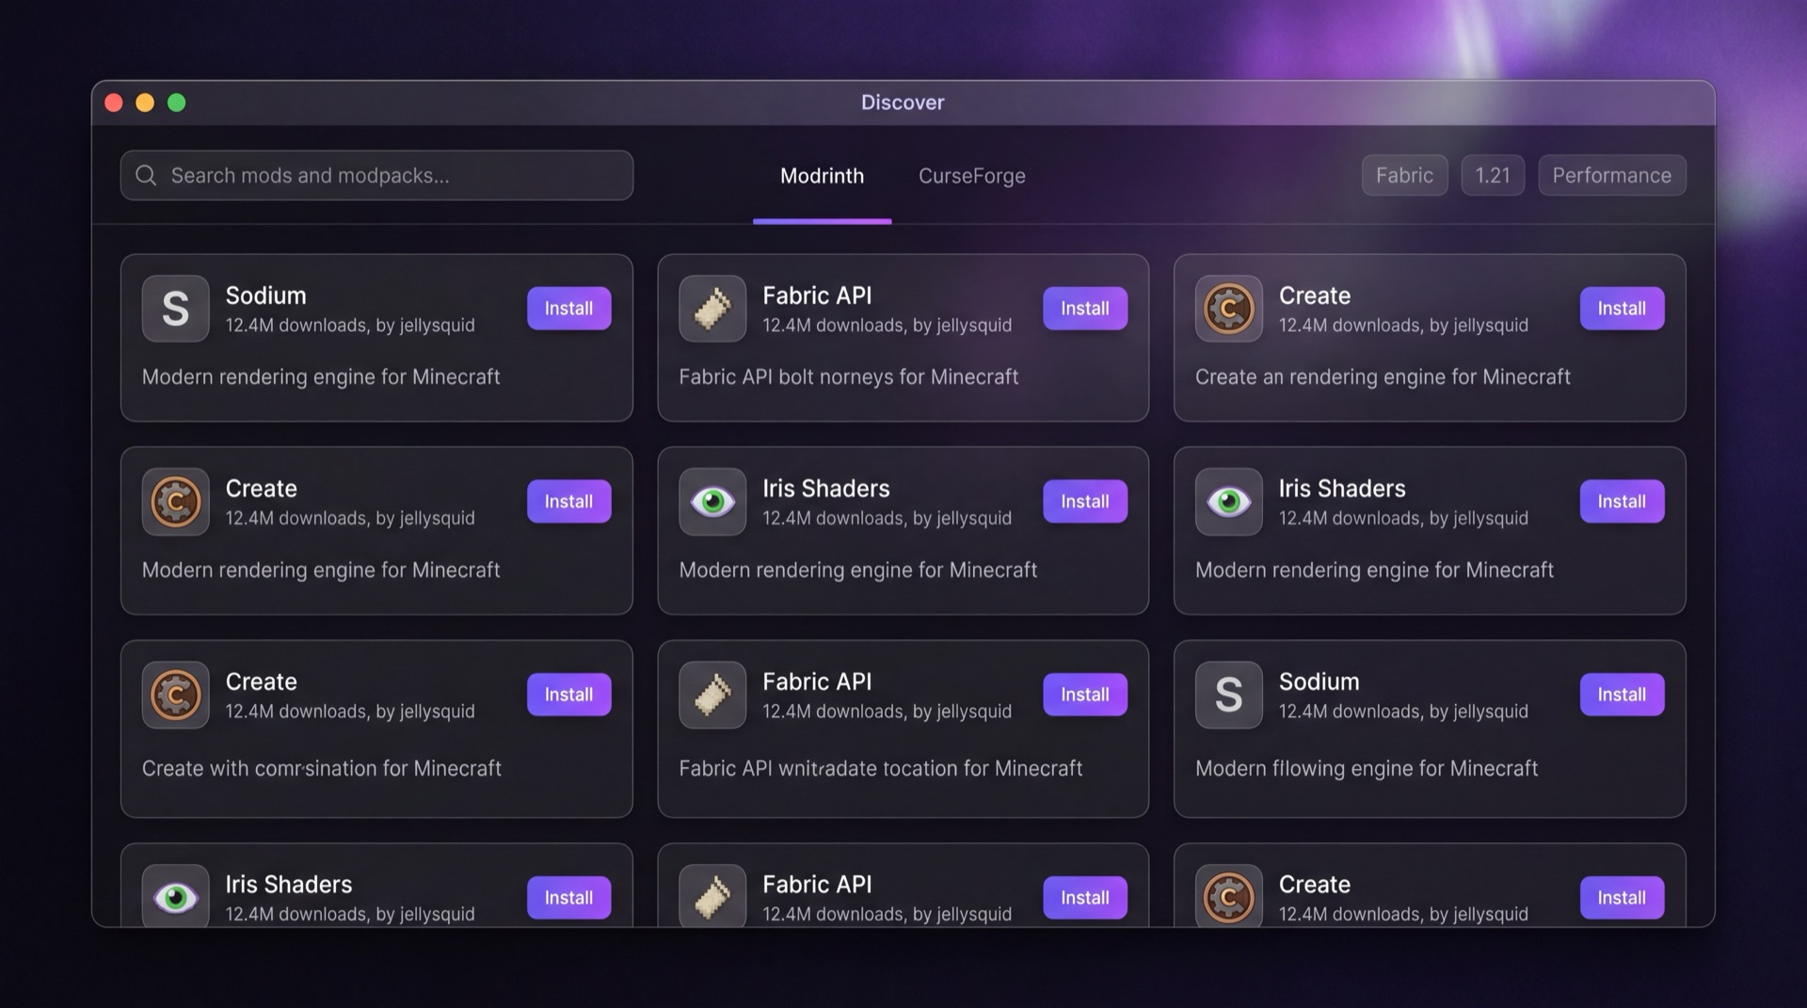Open the Fabric API title on 'wnitradate tocation' card
This screenshot has width=1807, height=1008.
point(817,681)
